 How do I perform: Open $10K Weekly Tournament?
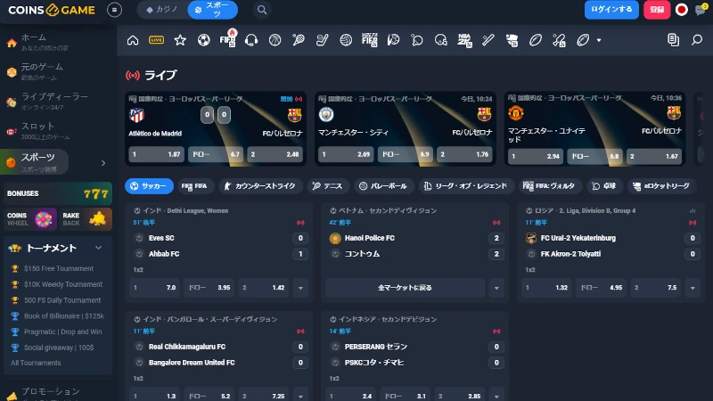tap(62, 284)
